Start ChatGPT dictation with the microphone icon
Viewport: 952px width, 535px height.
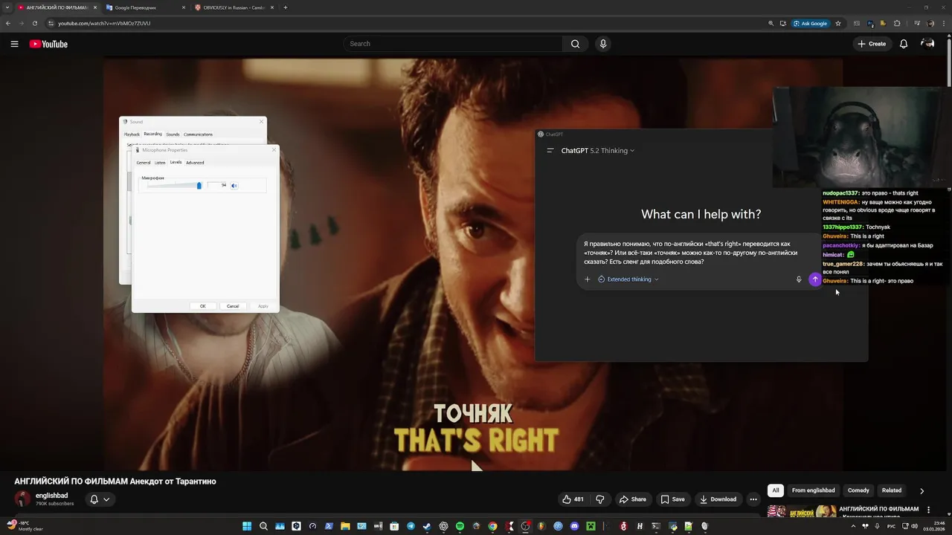tap(799, 279)
